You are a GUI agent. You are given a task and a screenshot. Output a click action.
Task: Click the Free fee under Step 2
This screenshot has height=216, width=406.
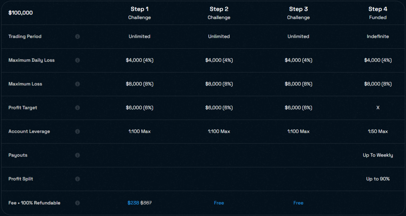[219, 203]
